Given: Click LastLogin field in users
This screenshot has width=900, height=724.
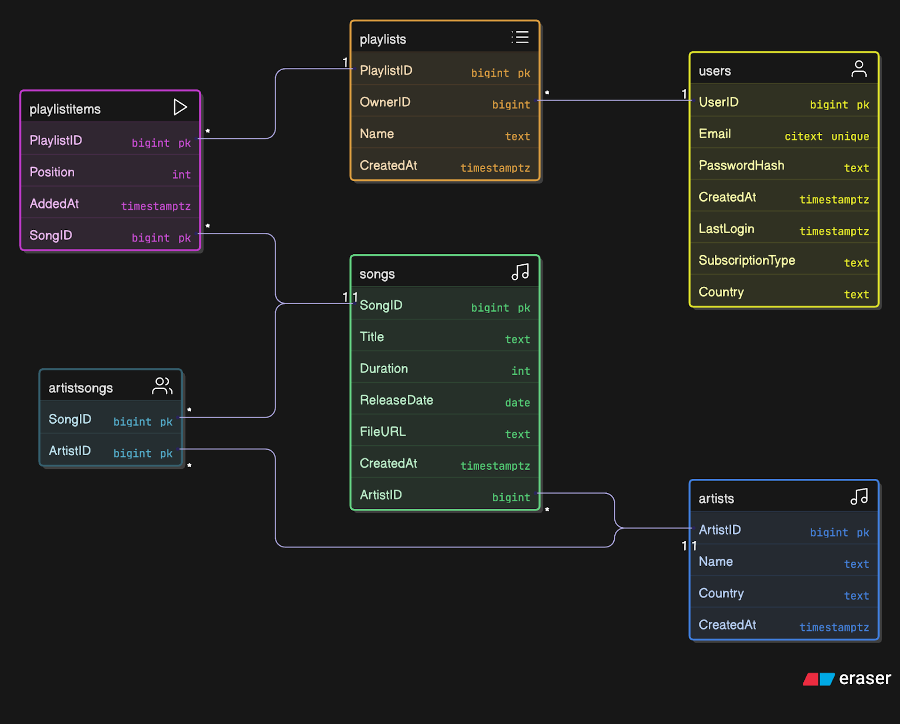Looking at the screenshot, I should 784,227.
